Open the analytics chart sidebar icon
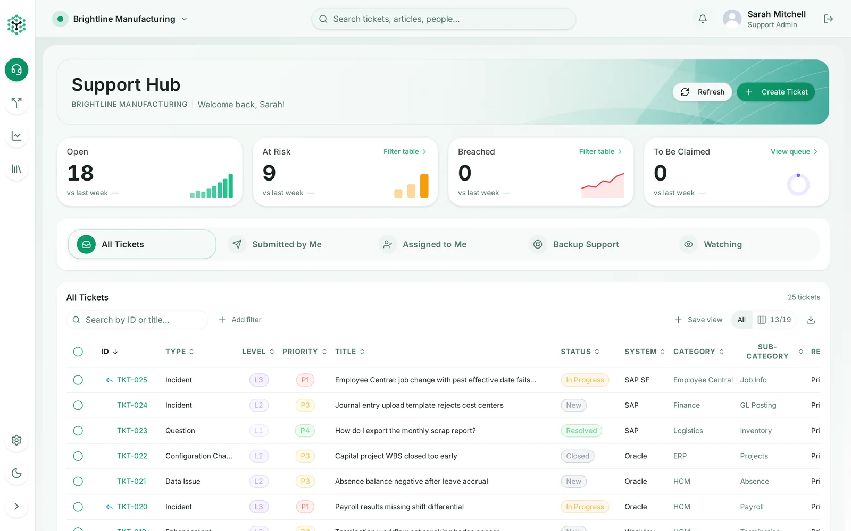 click(x=16, y=136)
